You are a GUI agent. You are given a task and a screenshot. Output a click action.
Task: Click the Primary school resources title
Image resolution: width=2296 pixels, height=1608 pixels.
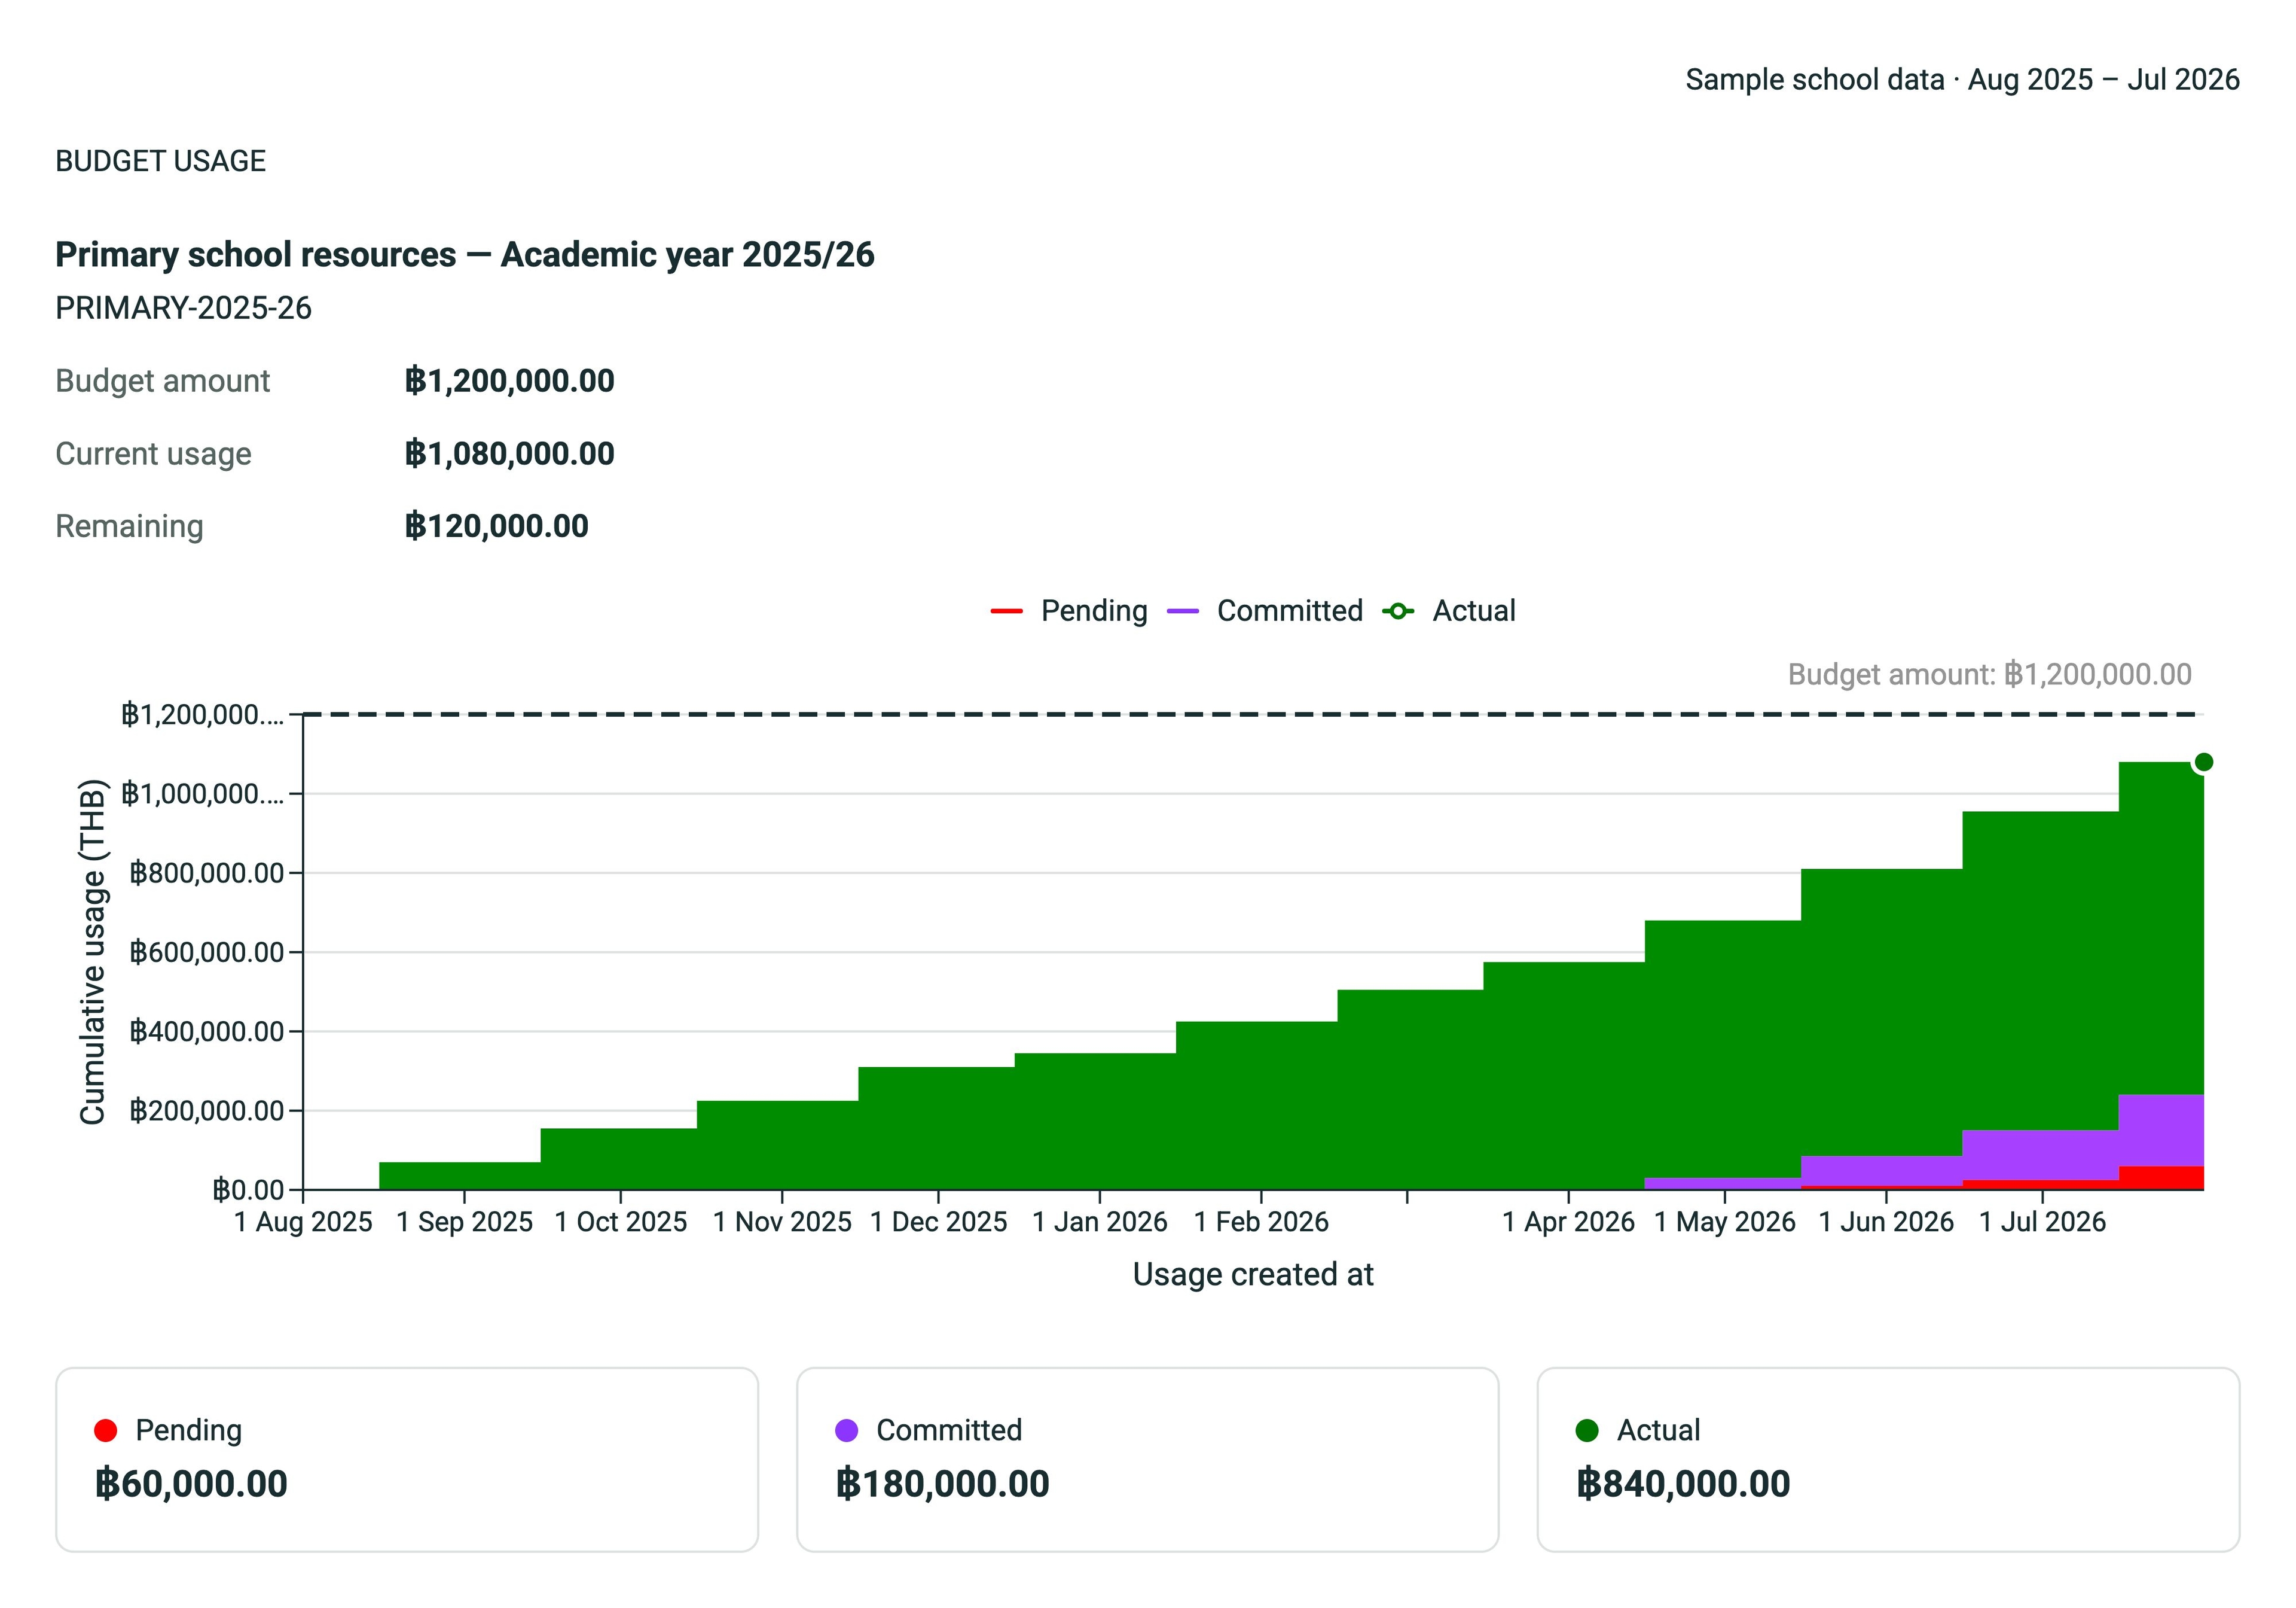464,254
